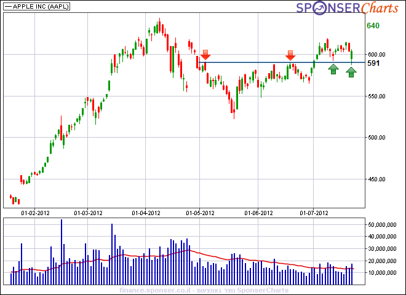The width and height of the screenshot is (406, 295).
Task: Select the 450.00 price axis label
Action: click(376, 179)
